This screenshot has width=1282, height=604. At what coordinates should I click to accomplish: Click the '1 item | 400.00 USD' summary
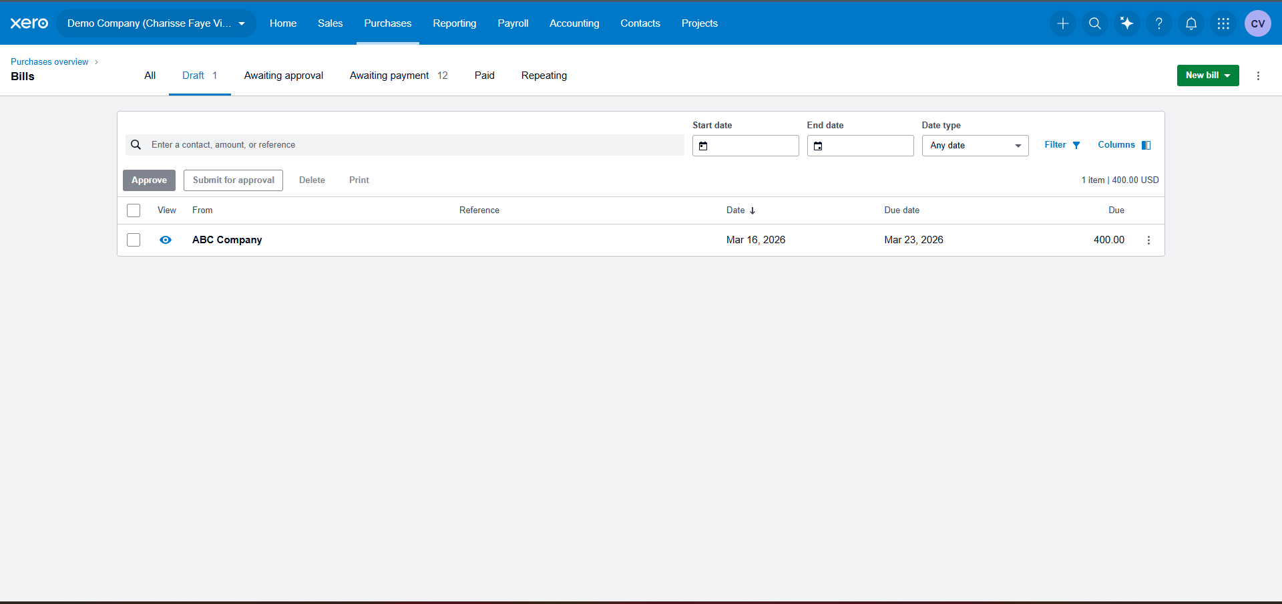pos(1120,180)
